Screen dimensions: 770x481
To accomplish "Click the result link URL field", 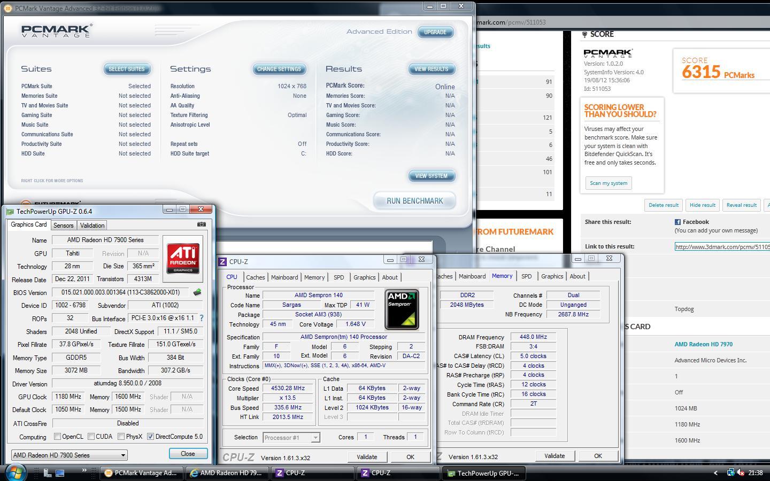I will pos(722,246).
